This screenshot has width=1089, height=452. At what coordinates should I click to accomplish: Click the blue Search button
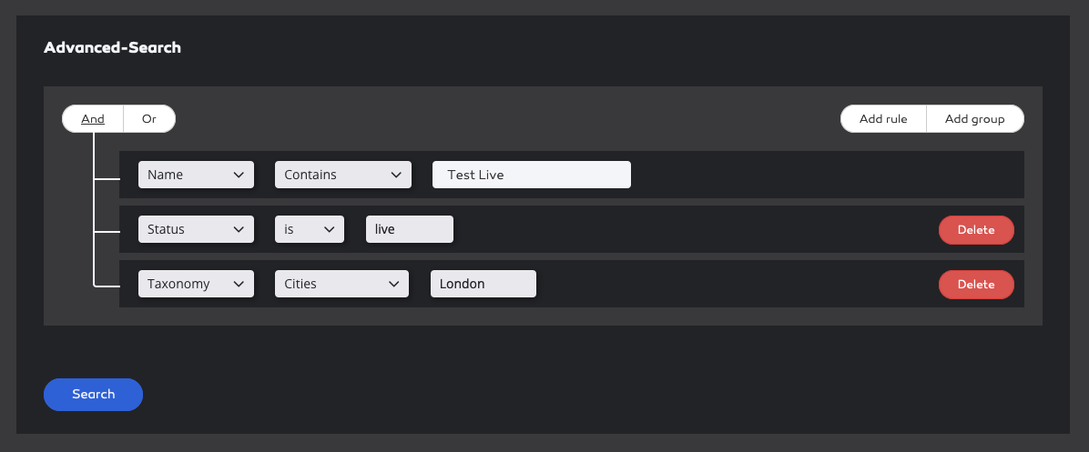(93, 395)
